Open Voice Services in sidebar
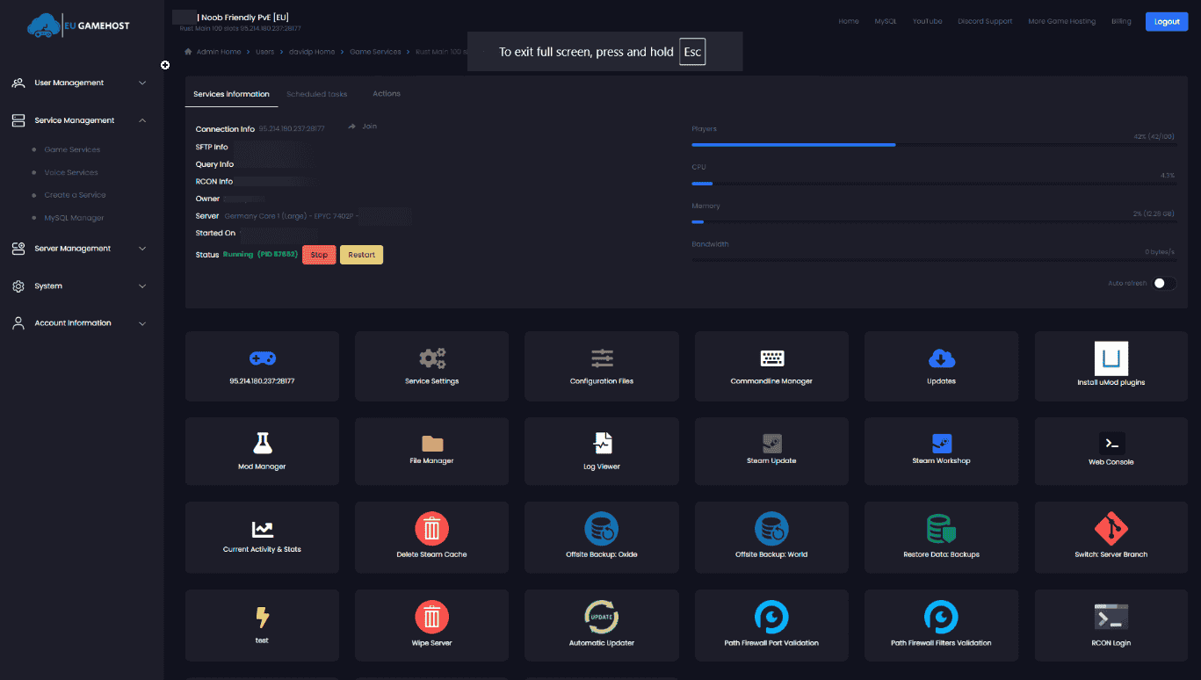The height and width of the screenshot is (680, 1201). click(71, 173)
